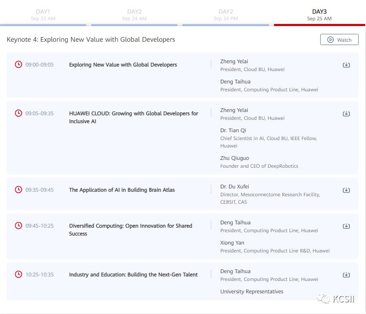Click 'Industry and Education: Building the Next-Gen Talent'
The height and width of the screenshot is (314, 366).
point(133,275)
